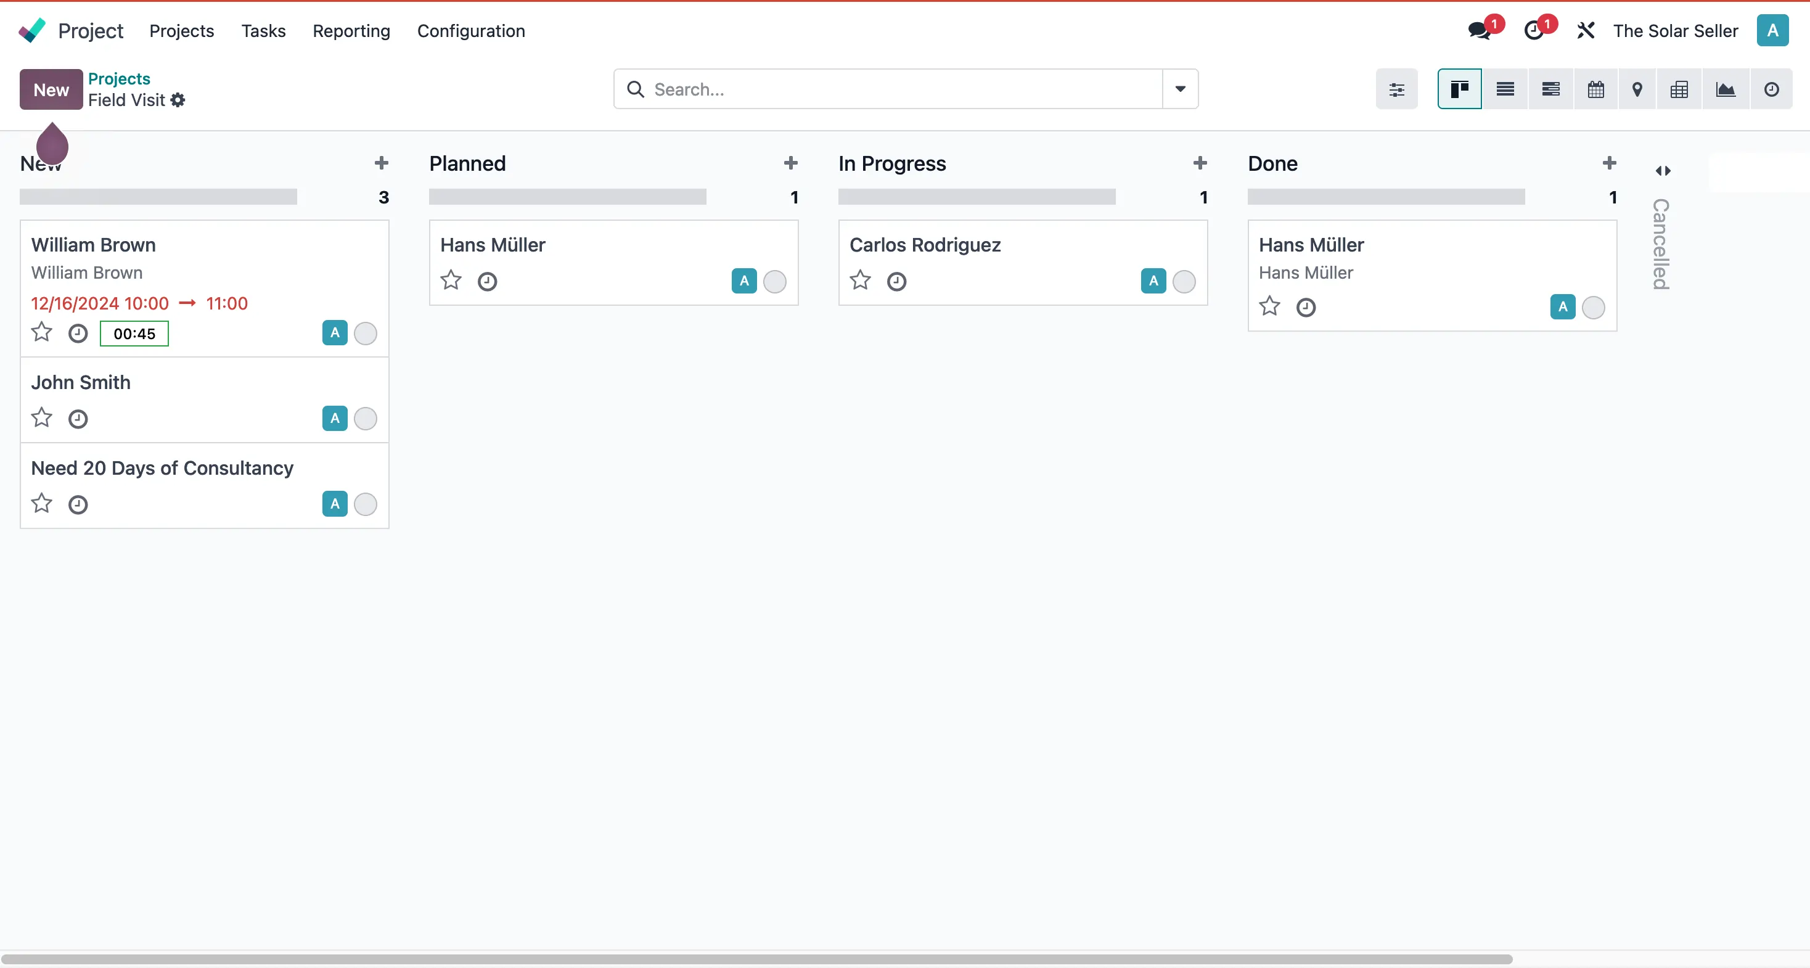
Task: Add a task in Done column
Action: [1609, 163]
